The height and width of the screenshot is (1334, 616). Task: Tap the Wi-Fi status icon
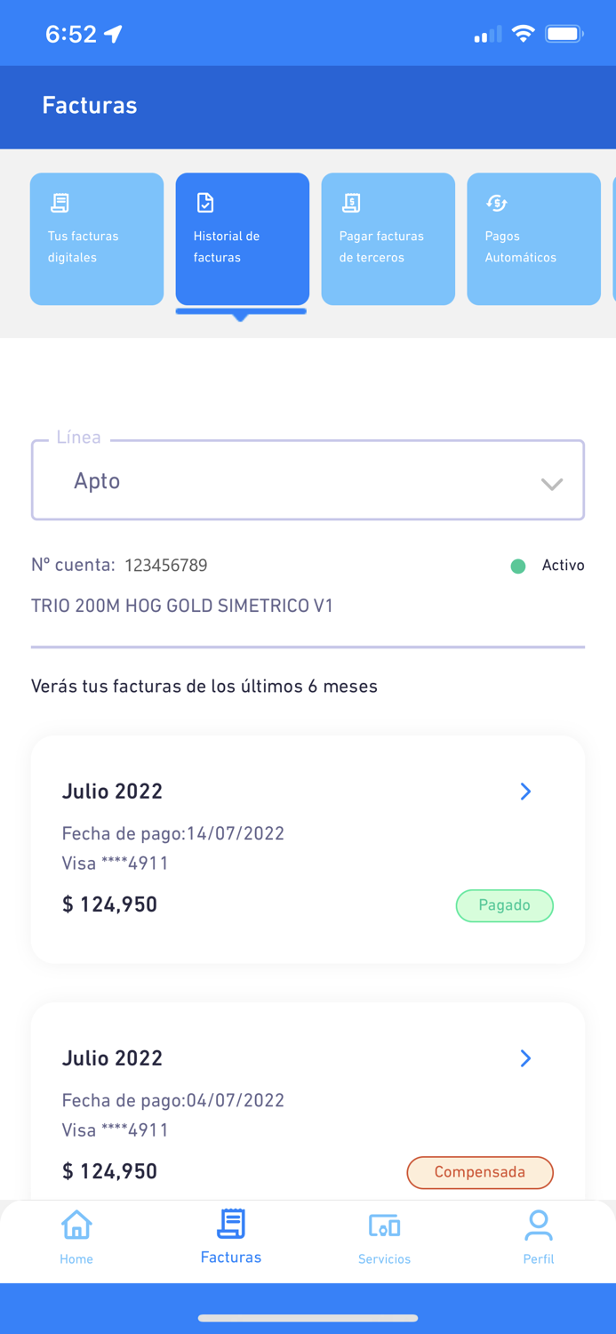point(523,32)
